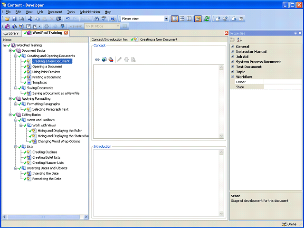The width and height of the screenshot is (304, 228).
Task: Select Opening a Document topic
Action: [47, 66]
